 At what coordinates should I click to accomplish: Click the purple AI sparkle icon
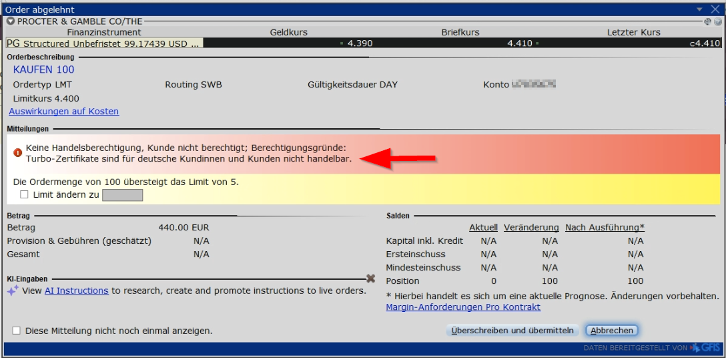coord(13,291)
